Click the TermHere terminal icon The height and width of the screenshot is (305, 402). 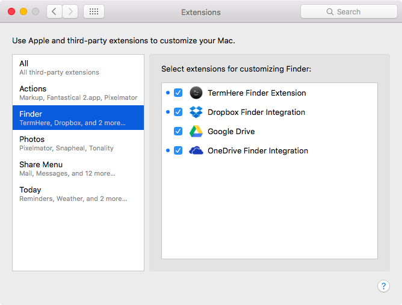(x=196, y=93)
